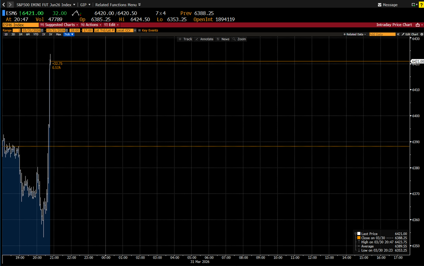Screen dimensions: 424x266
Task: Activate the Zoom magnifier tool
Action: click(x=239, y=39)
